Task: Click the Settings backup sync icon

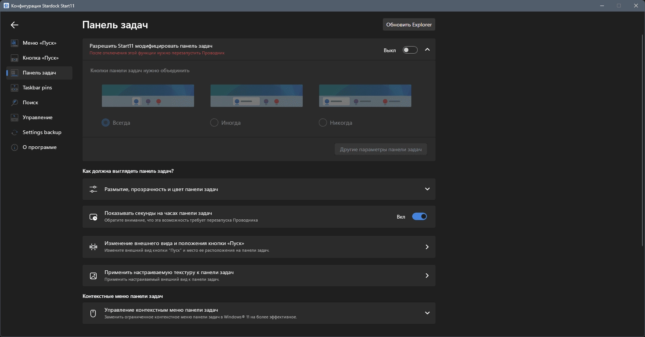Action: pos(15,133)
